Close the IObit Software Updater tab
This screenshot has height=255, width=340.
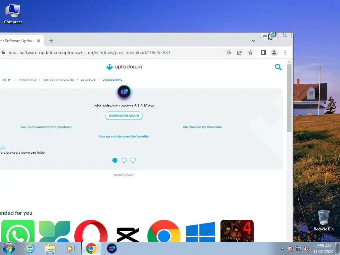39,41
